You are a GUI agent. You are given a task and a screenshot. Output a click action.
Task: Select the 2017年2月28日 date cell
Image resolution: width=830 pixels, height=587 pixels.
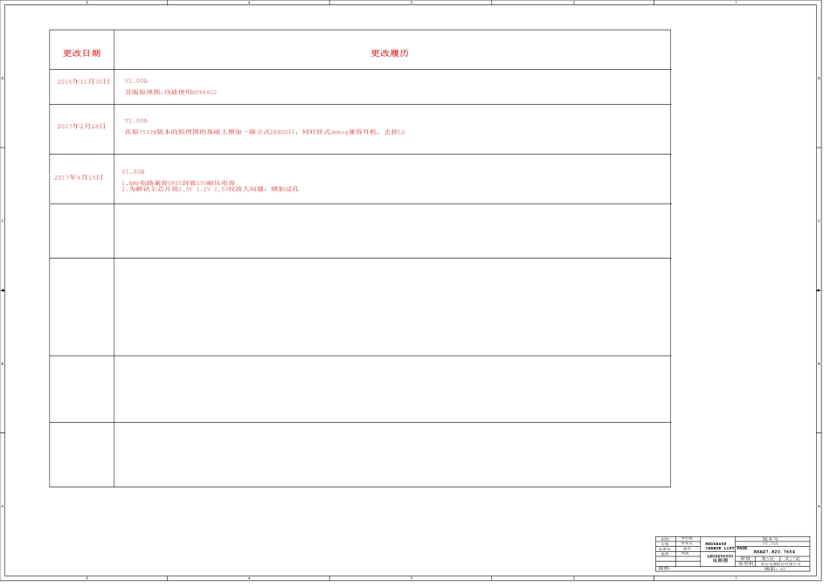81,126
